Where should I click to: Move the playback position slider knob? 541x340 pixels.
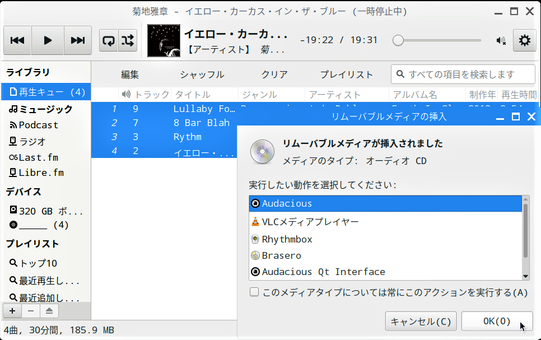point(398,40)
